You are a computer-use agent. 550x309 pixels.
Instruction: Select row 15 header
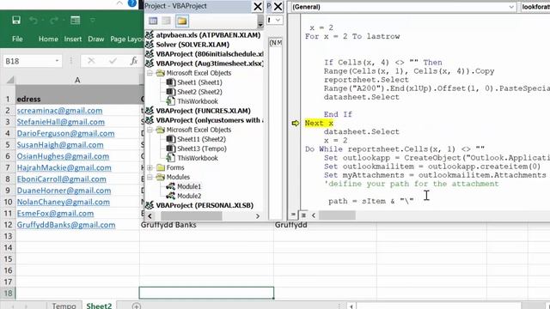(x=8, y=259)
